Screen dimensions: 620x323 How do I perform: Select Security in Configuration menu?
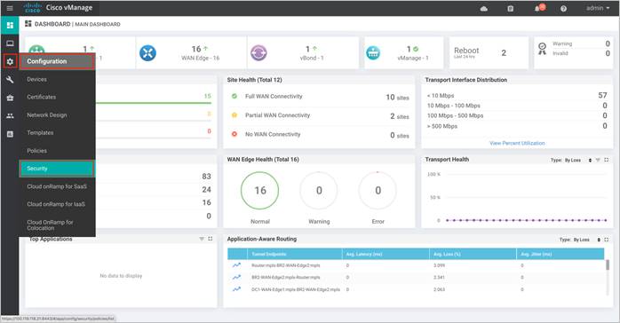57,169
